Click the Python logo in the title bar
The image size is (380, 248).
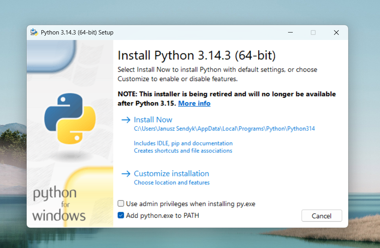34,32
